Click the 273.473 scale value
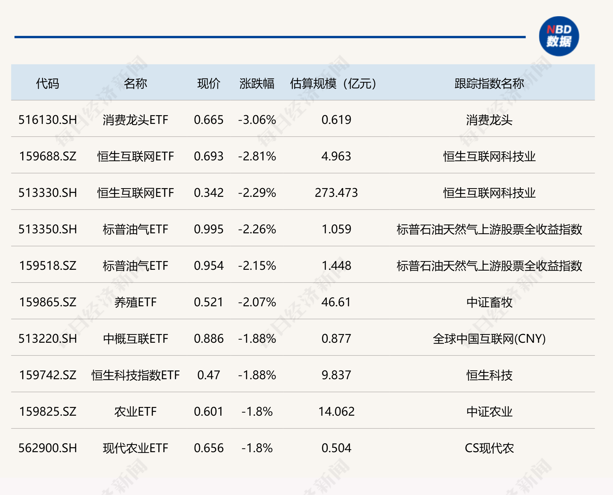This screenshot has height=495, width=613. coord(336,193)
